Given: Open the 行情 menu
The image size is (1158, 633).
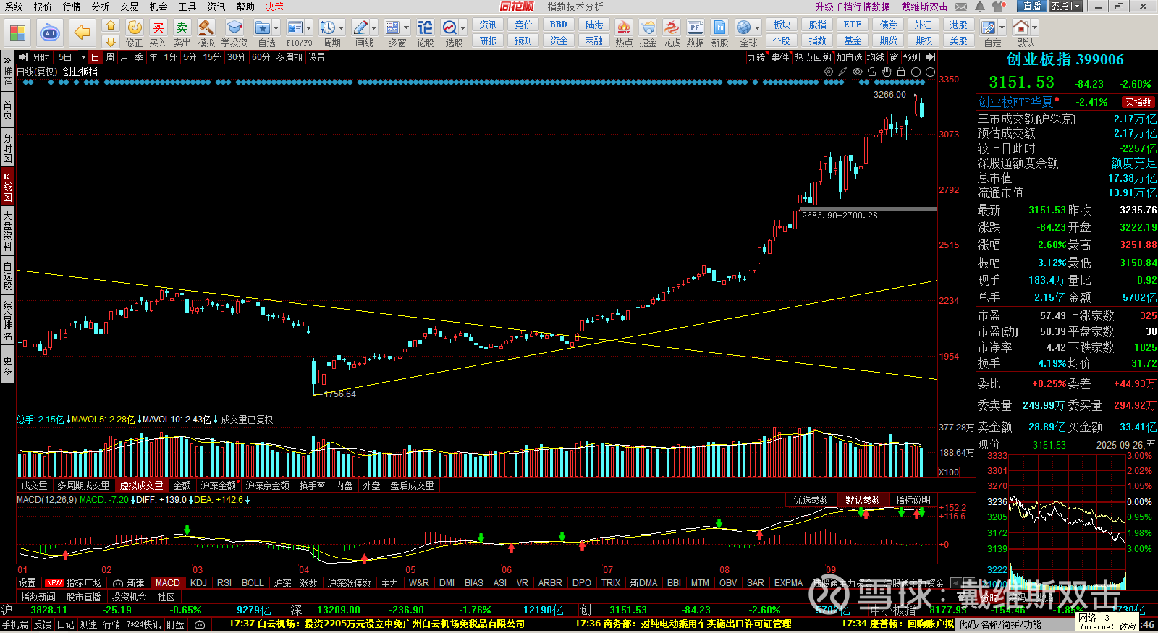Looking at the screenshot, I should (72, 7).
